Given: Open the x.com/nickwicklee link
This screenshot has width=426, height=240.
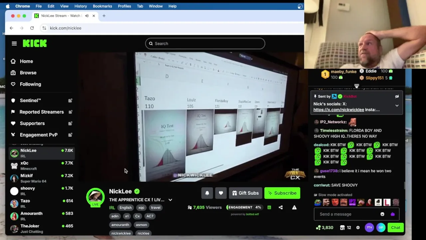Looking at the screenshot, I should pyautogui.click(x=338, y=110).
